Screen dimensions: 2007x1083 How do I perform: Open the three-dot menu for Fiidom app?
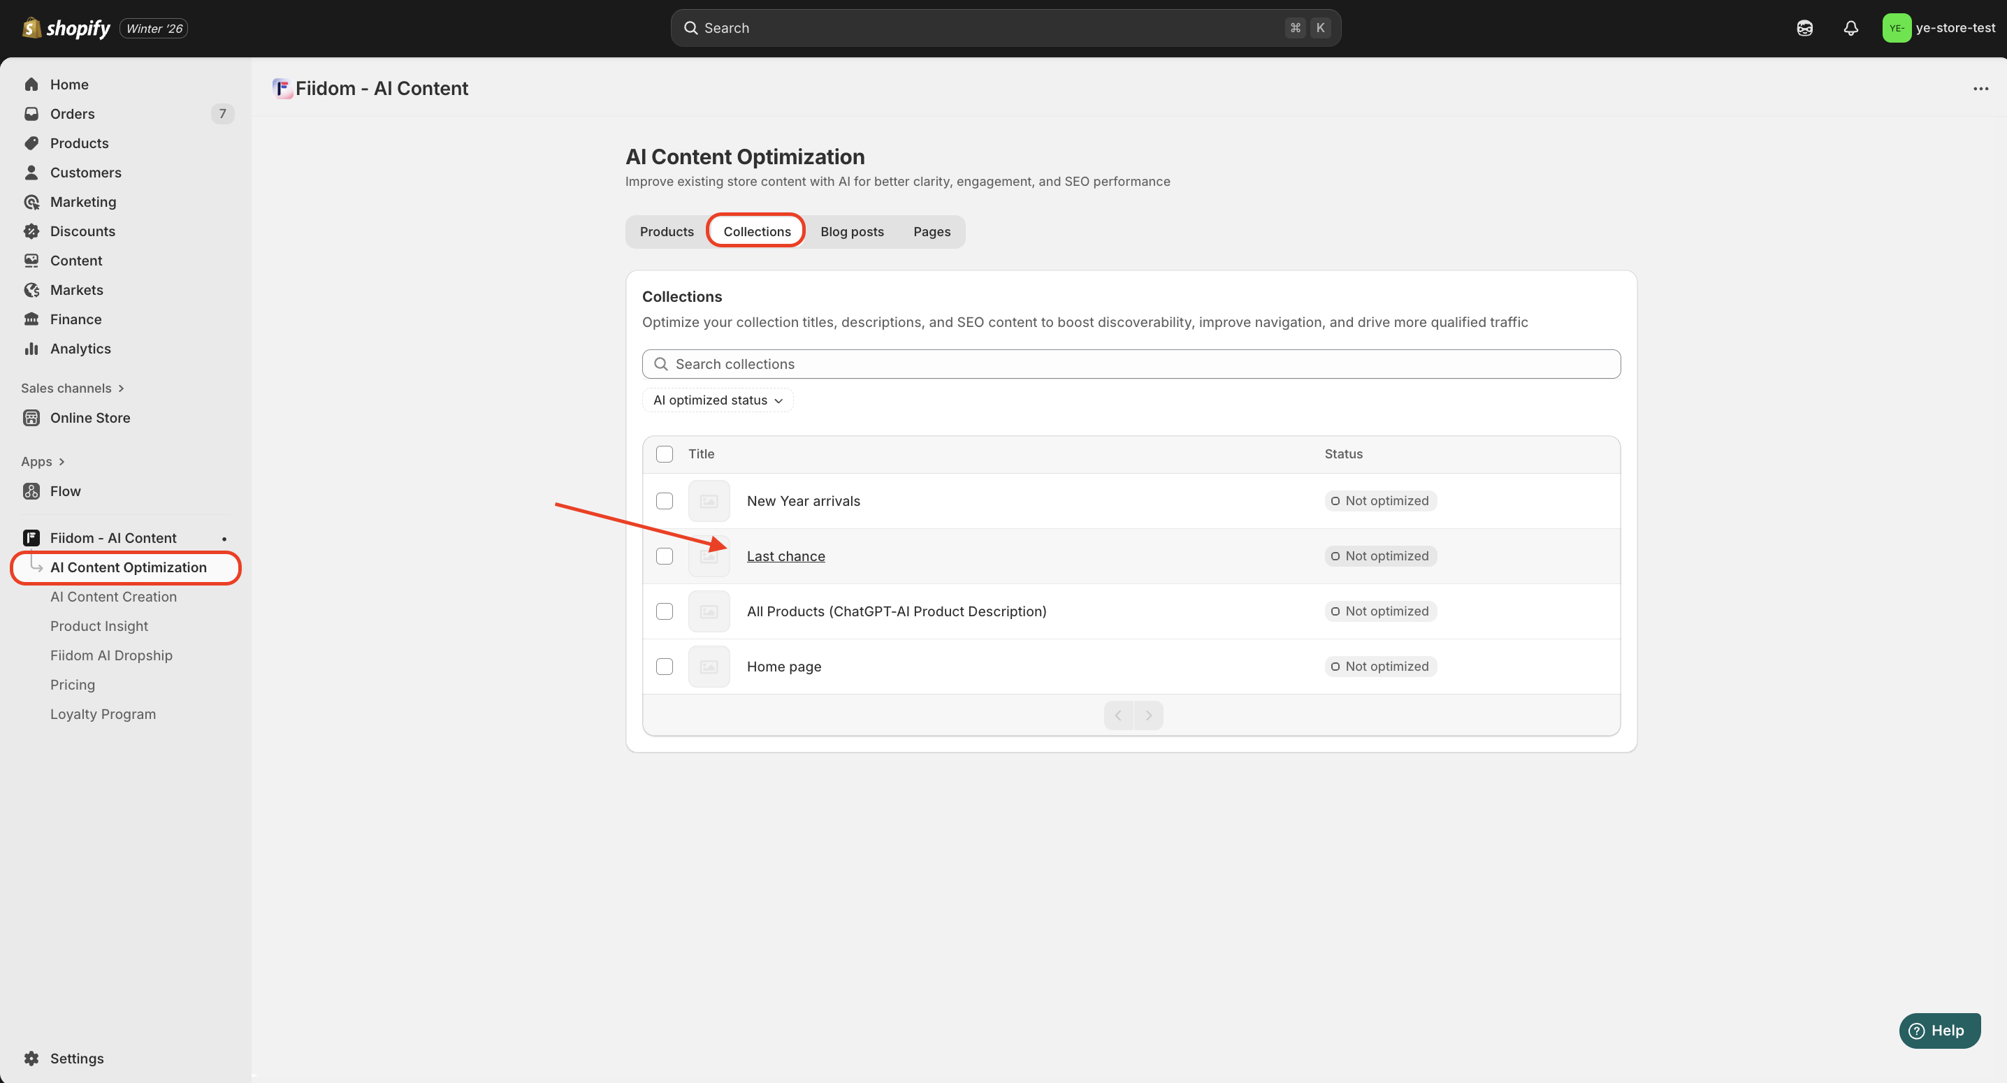click(1980, 89)
